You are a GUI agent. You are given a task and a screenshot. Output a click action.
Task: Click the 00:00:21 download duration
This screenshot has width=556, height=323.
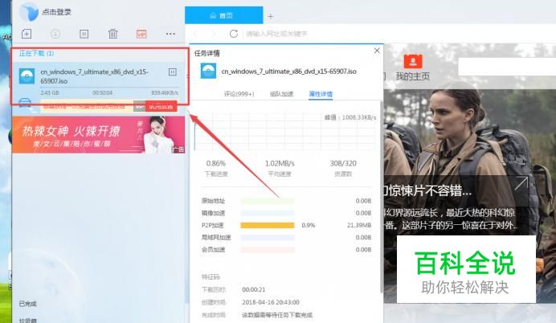254,290
